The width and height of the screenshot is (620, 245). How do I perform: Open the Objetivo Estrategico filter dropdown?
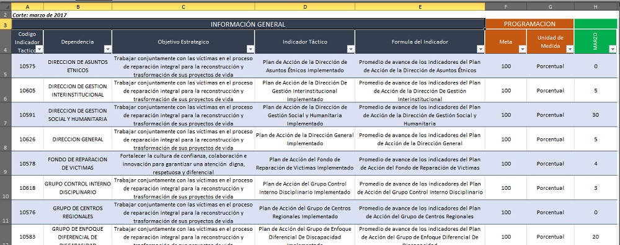point(250,49)
